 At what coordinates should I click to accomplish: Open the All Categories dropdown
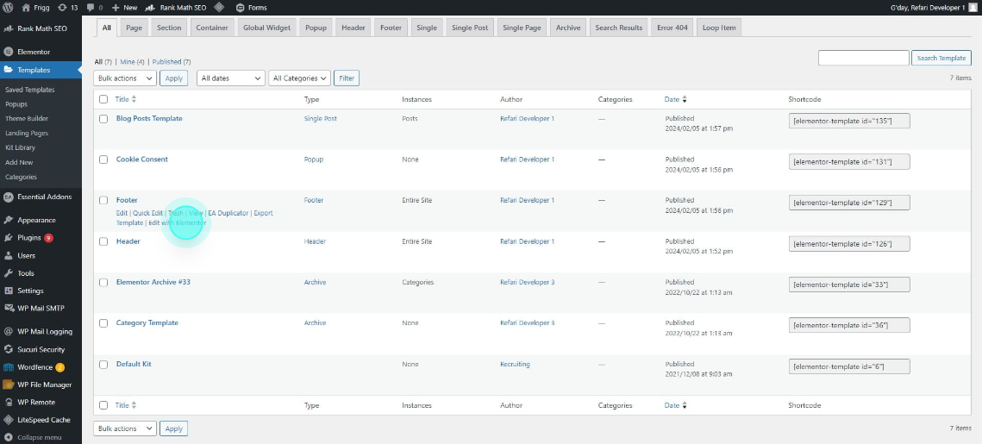pyautogui.click(x=300, y=78)
